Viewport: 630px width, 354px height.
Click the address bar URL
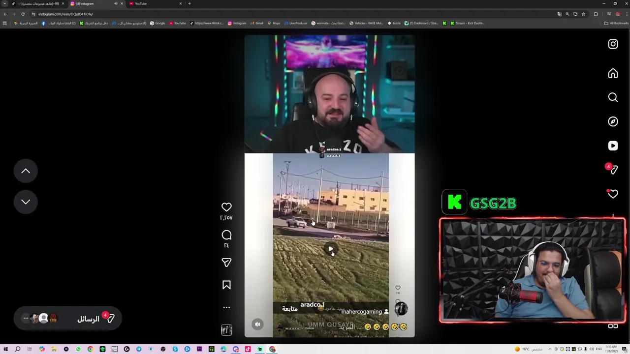(x=65, y=14)
